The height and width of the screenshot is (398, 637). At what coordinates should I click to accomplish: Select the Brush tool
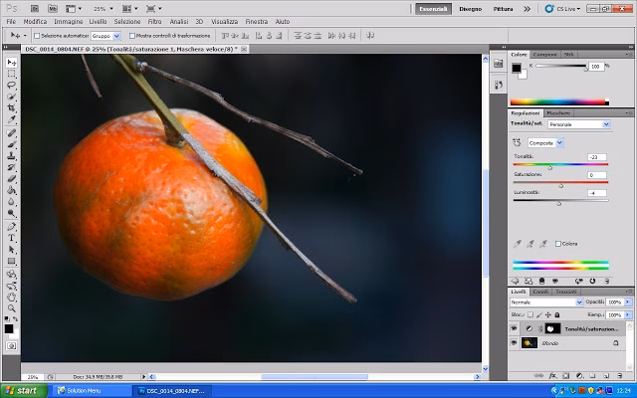click(x=11, y=144)
